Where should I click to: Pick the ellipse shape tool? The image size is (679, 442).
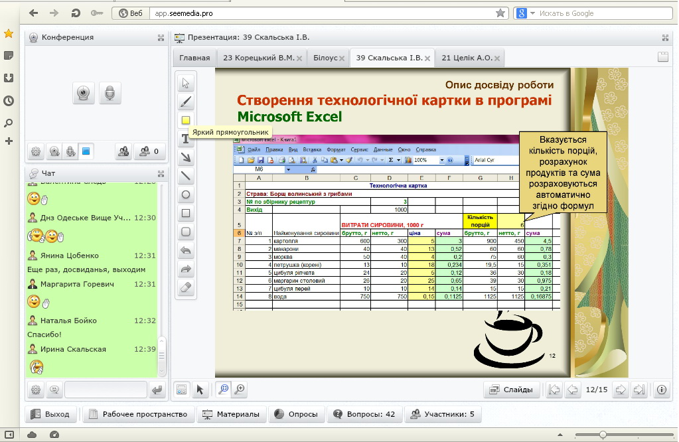186,194
